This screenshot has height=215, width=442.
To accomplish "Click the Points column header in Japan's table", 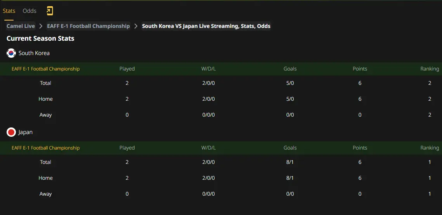I will tap(360, 148).
